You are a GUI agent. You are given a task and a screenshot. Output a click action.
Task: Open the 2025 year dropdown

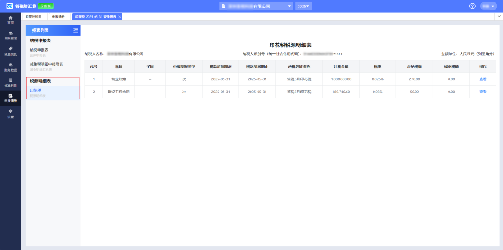pos(303,6)
